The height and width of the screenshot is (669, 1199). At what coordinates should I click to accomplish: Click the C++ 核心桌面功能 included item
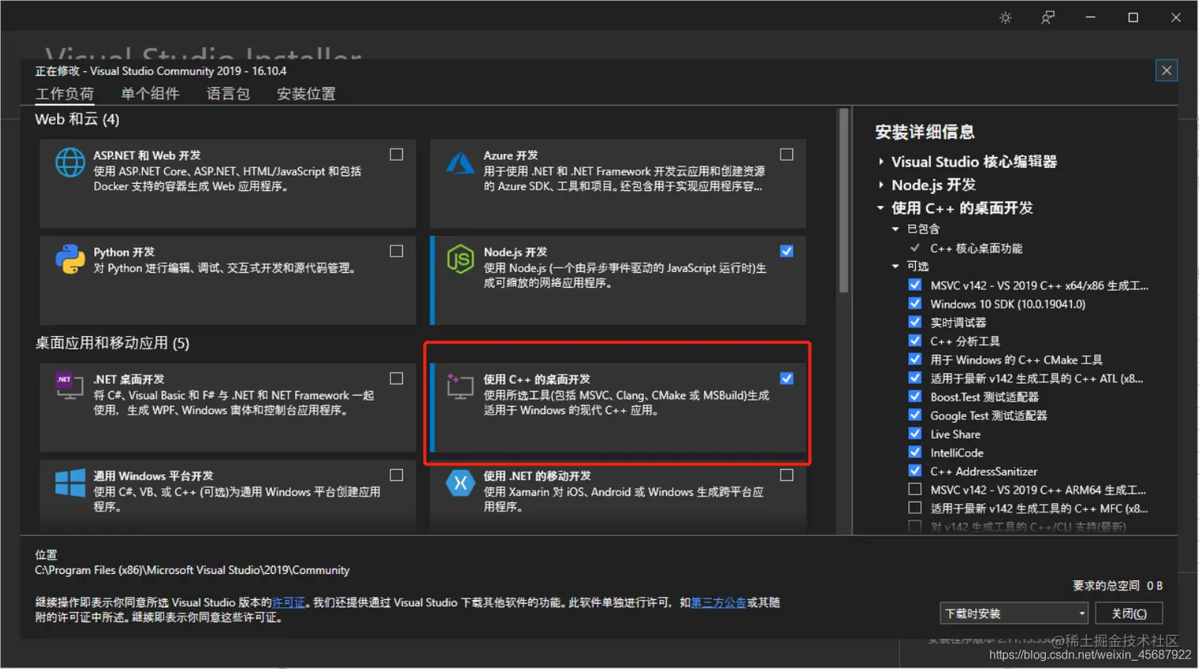click(x=976, y=248)
